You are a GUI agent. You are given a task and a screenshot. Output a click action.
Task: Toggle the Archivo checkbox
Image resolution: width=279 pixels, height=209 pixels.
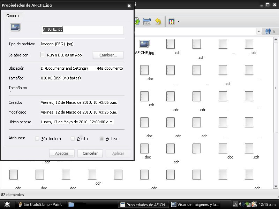101,138
